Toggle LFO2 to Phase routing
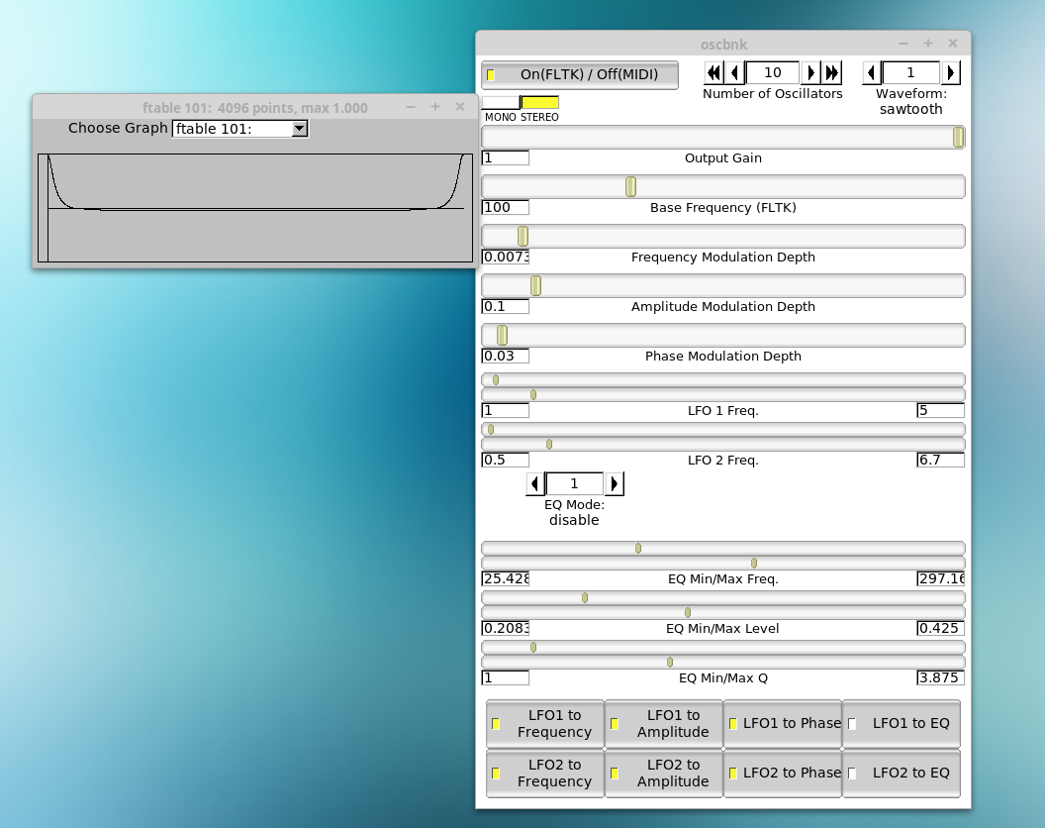This screenshot has height=828, width=1045. click(x=783, y=773)
